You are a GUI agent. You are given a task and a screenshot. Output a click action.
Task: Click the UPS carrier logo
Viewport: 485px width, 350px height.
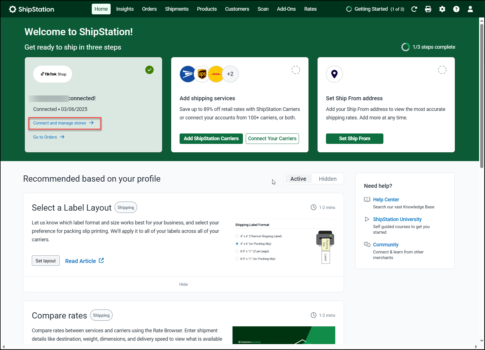202,74
